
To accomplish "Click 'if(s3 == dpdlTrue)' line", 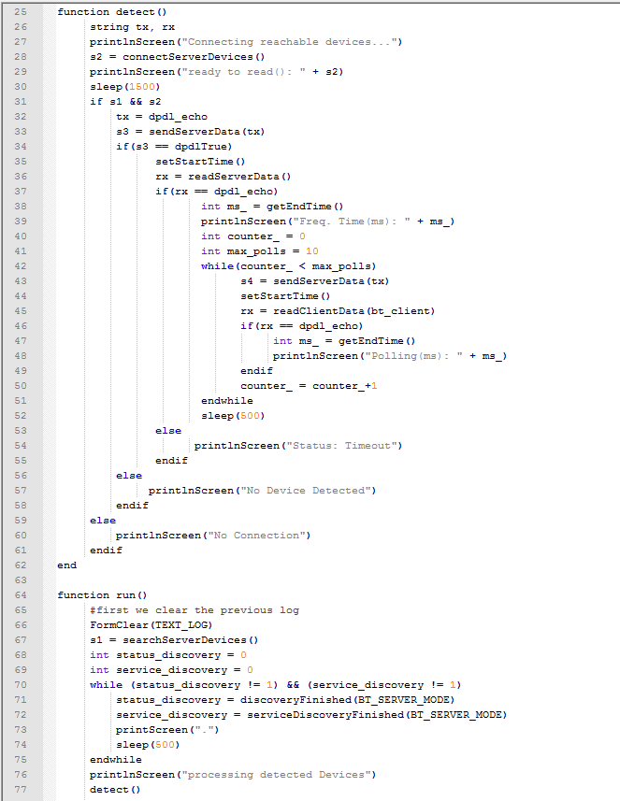I will tap(174, 147).
